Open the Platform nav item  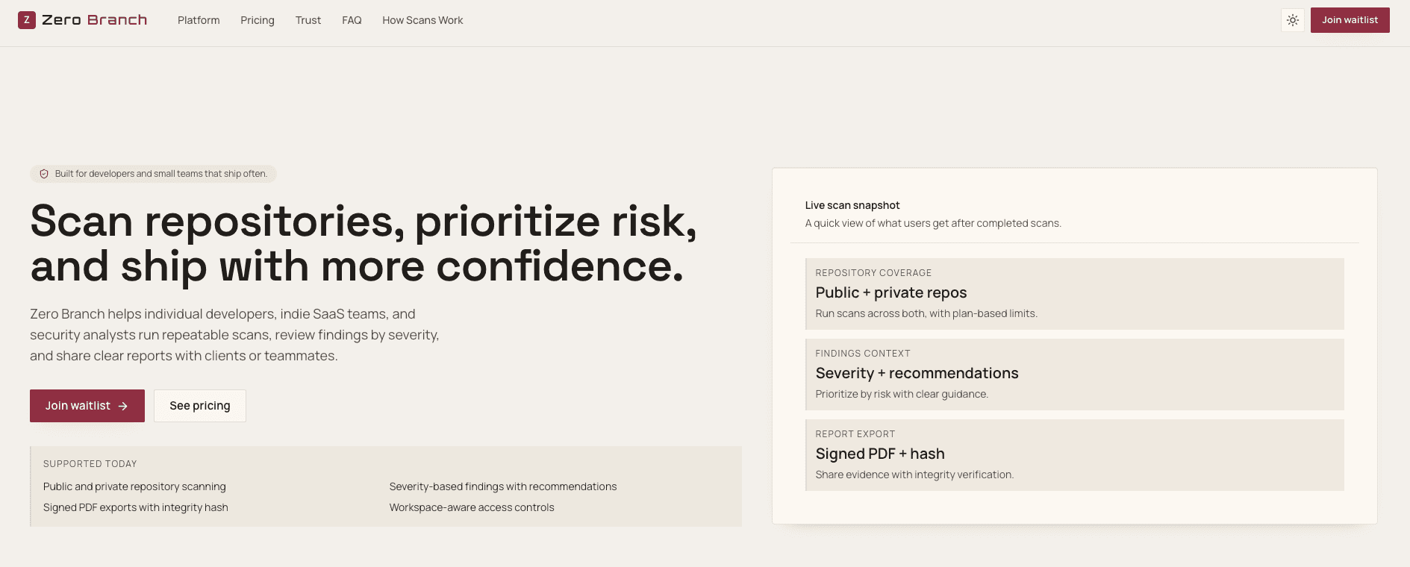[199, 20]
